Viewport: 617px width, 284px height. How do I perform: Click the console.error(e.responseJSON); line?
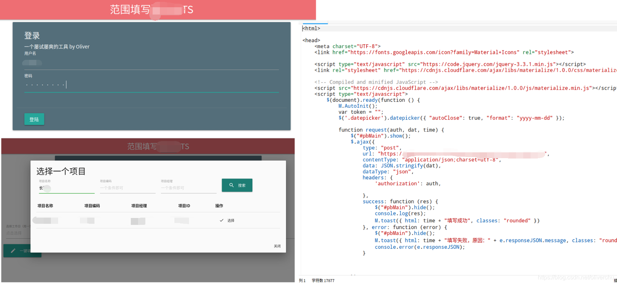420,247
